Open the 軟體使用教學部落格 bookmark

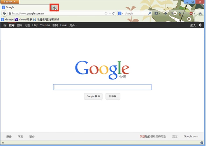click(x=46, y=20)
